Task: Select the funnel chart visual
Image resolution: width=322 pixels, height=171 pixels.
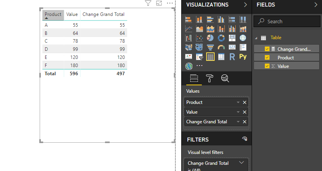Action: tap(210, 47)
